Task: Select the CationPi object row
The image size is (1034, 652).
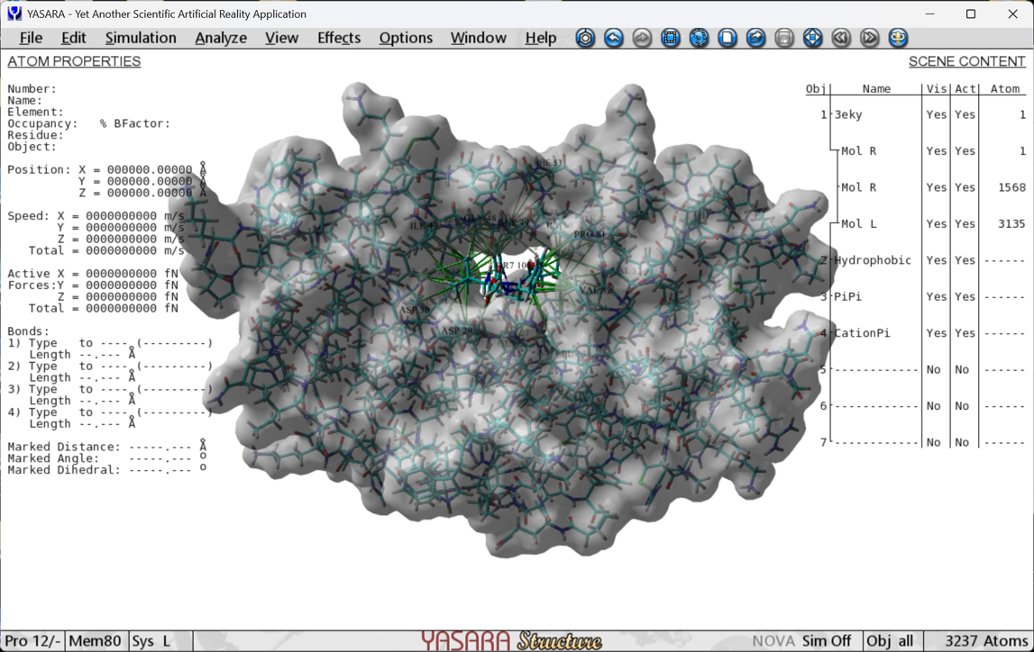Action: pos(862,333)
